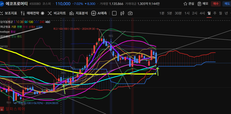Switch to the 1시 hourly timeframe
This screenshot has width=231, height=114.
[x=187, y=13]
